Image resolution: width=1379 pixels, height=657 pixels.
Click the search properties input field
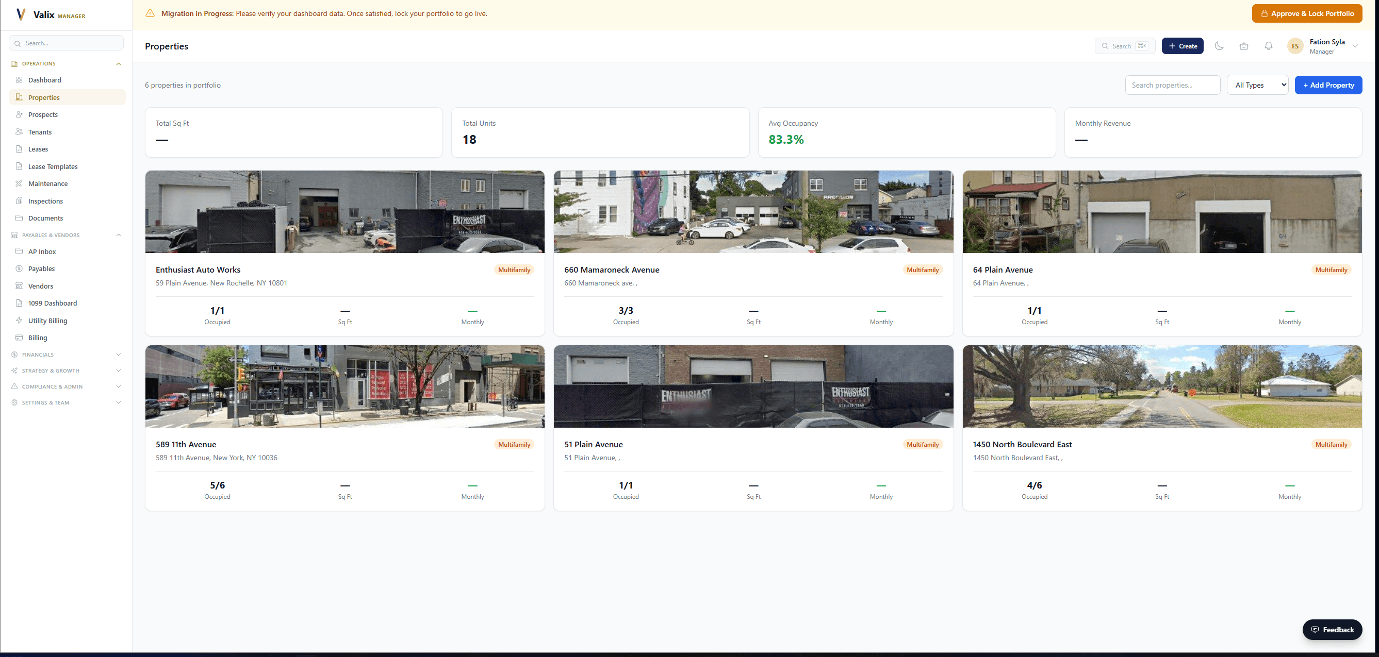(1172, 85)
